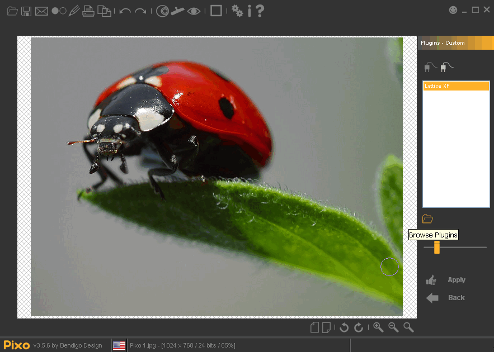Zoom in with the plus magnifier
The image size is (494, 352).
[x=378, y=327]
